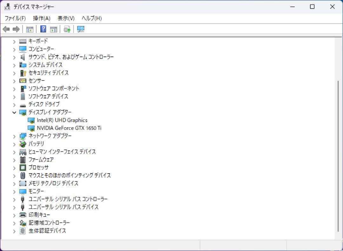This screenshot has height=251, width=343.
Task: Click the Back navigation arrow
Action: coord(6,29)
